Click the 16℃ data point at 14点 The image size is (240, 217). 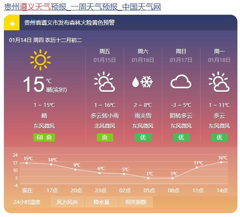[x=221, y=162]
